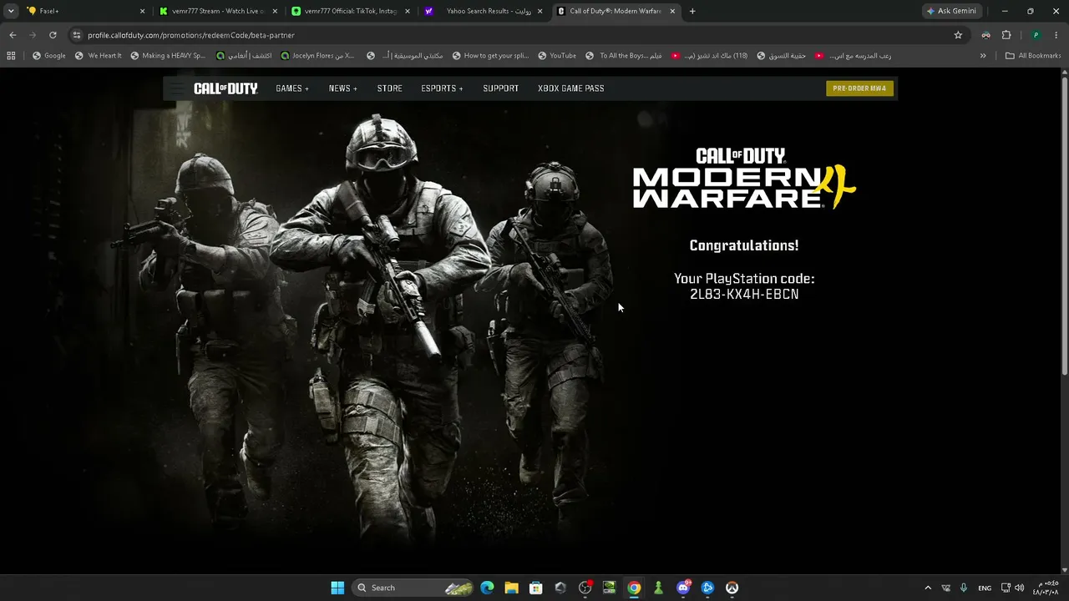1069x601 pixels.
Task: Expand the ESPORTS navigation dropdown
Action: (442, 88)
